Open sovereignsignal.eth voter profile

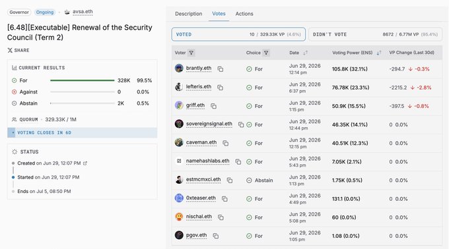tap(209, 124)
